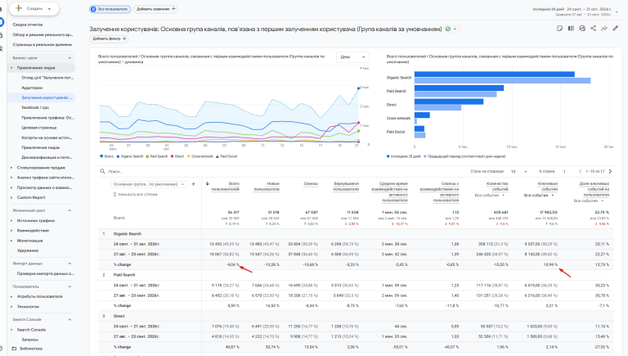Open the День granularity dropdown

(352, 57)
